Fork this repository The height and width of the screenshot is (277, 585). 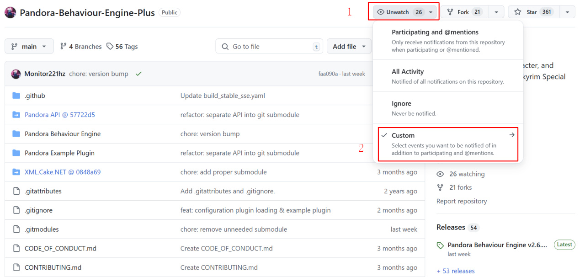coord(465,12)
